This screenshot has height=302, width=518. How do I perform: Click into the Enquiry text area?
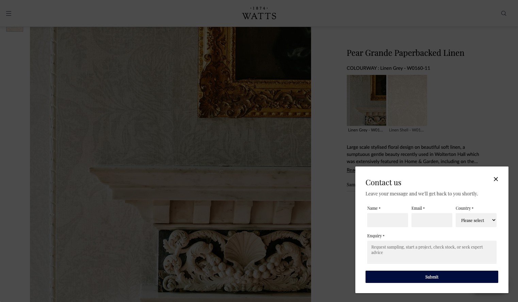(432, 252)
